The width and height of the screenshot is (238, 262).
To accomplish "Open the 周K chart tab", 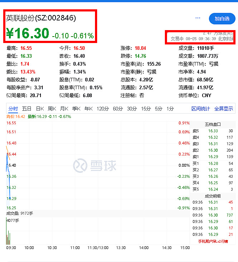I will (52, 109).
